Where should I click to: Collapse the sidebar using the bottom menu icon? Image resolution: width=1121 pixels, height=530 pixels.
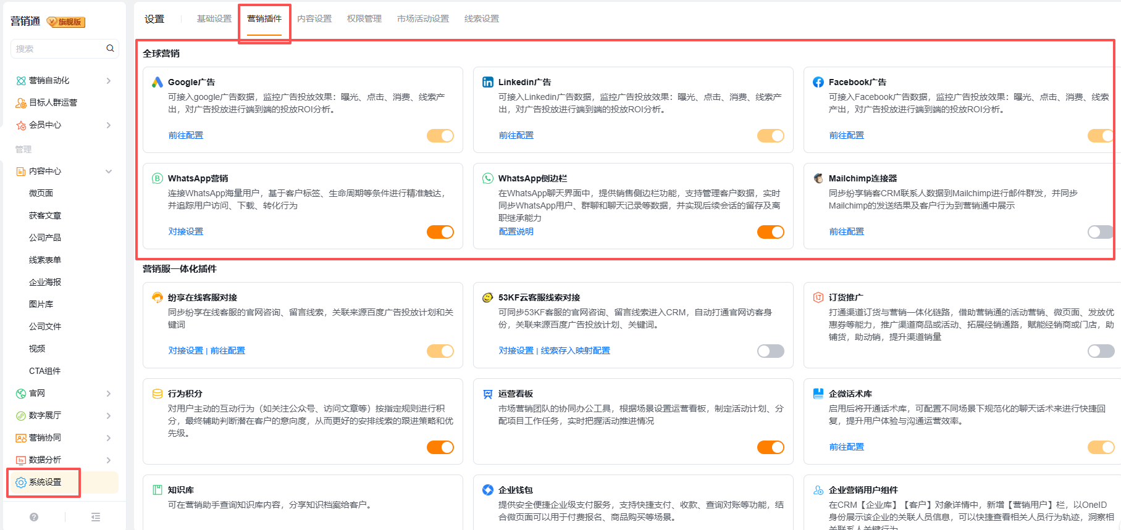pos(96,517)
